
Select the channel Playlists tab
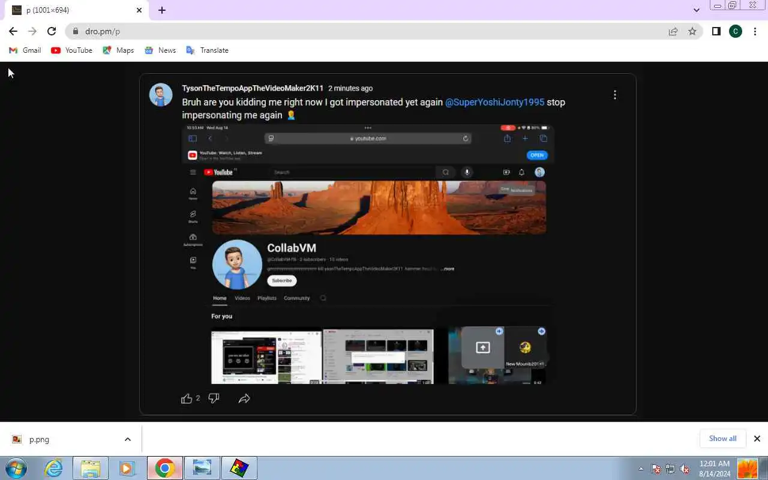click(267, 298)
